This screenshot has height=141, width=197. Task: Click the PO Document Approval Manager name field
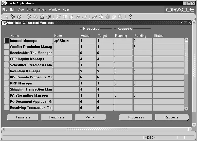click(x=31, y=101)
